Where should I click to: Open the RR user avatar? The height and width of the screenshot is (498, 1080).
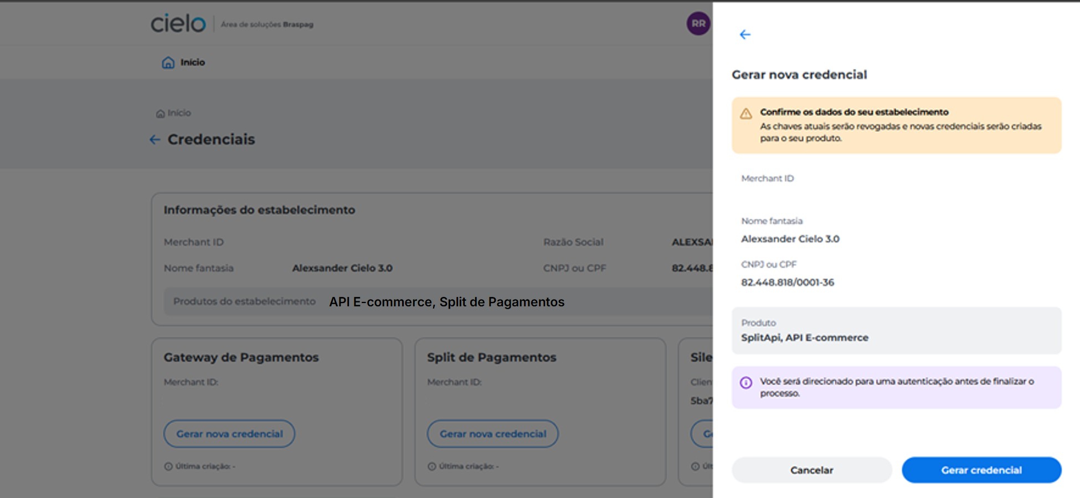[698, 24]
